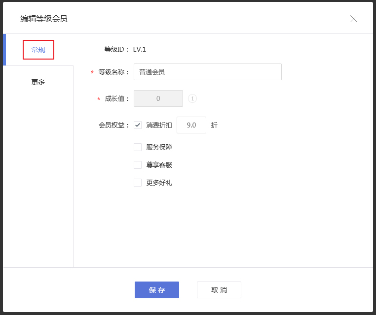Close the 编辑等级会员 dialog

pos(354,19)
